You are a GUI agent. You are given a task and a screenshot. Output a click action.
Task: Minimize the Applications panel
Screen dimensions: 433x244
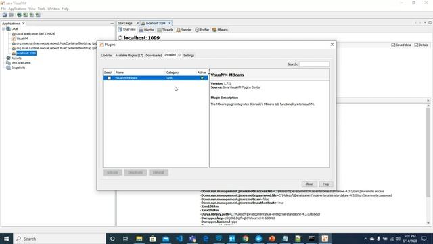[112, 24]
